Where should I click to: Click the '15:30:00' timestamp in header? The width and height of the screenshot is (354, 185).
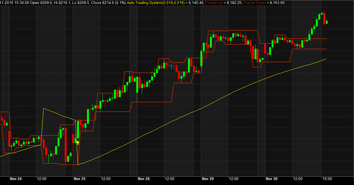tap(22, 3)
